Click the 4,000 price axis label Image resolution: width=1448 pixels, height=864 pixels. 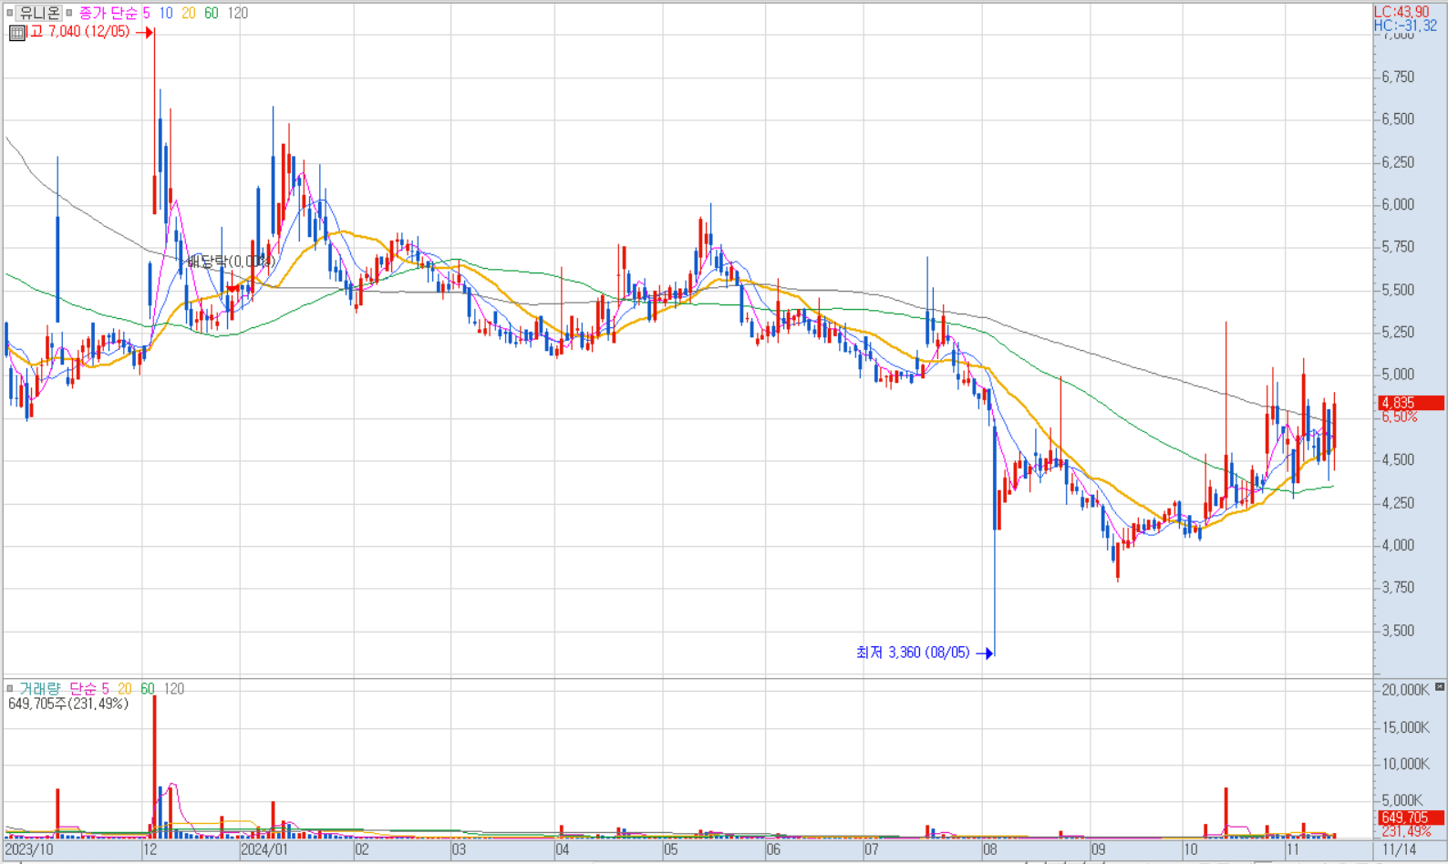(1398, 545)
